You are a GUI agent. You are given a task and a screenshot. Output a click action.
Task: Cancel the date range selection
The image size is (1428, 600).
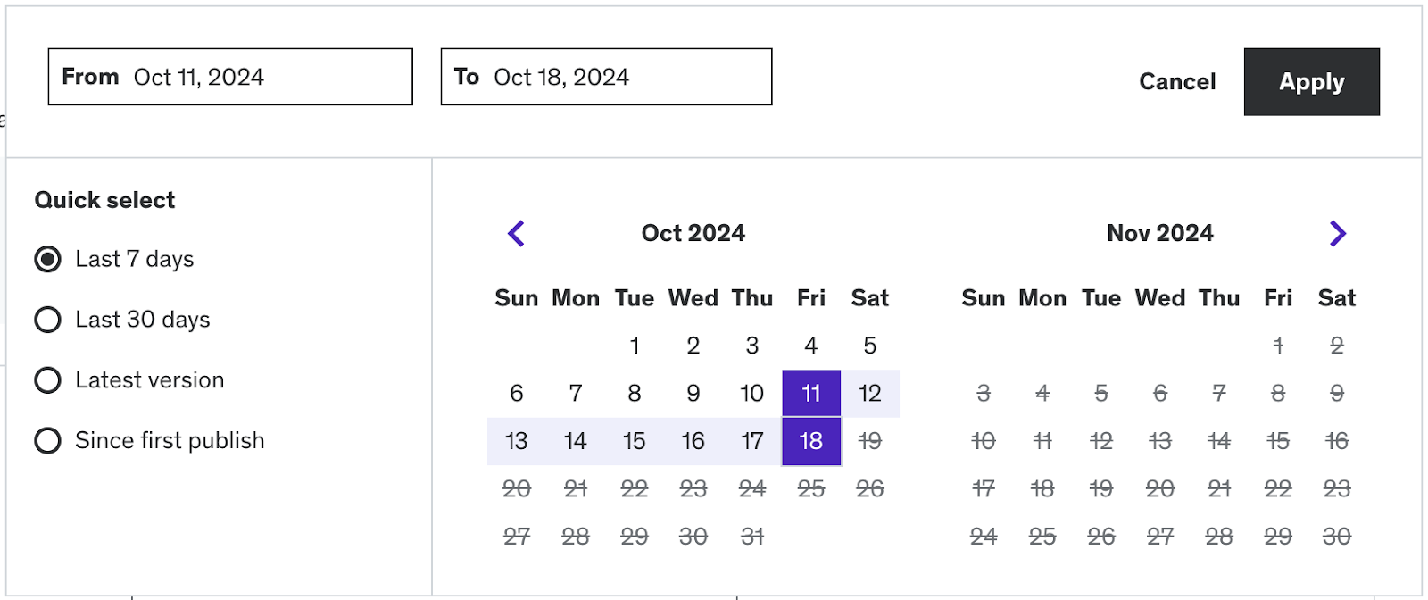[1177, 82]
